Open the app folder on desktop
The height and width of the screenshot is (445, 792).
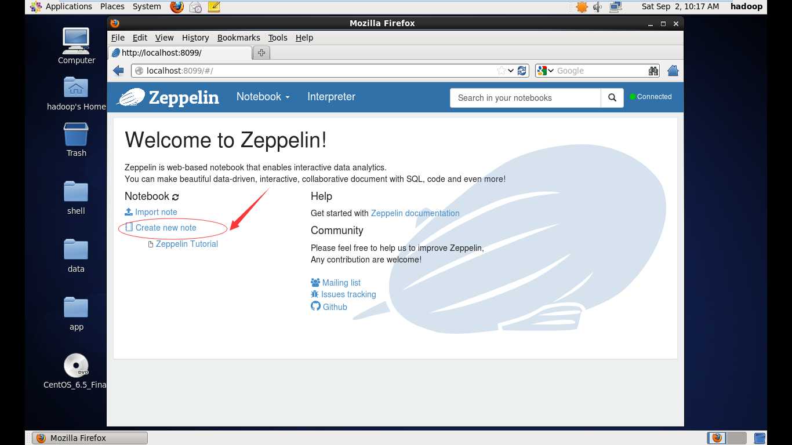click(x=76, y=308)
